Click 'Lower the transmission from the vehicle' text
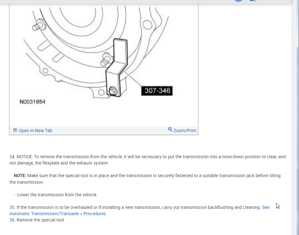The height and width of the screenshot is (235, 299). tap(57, 195)
